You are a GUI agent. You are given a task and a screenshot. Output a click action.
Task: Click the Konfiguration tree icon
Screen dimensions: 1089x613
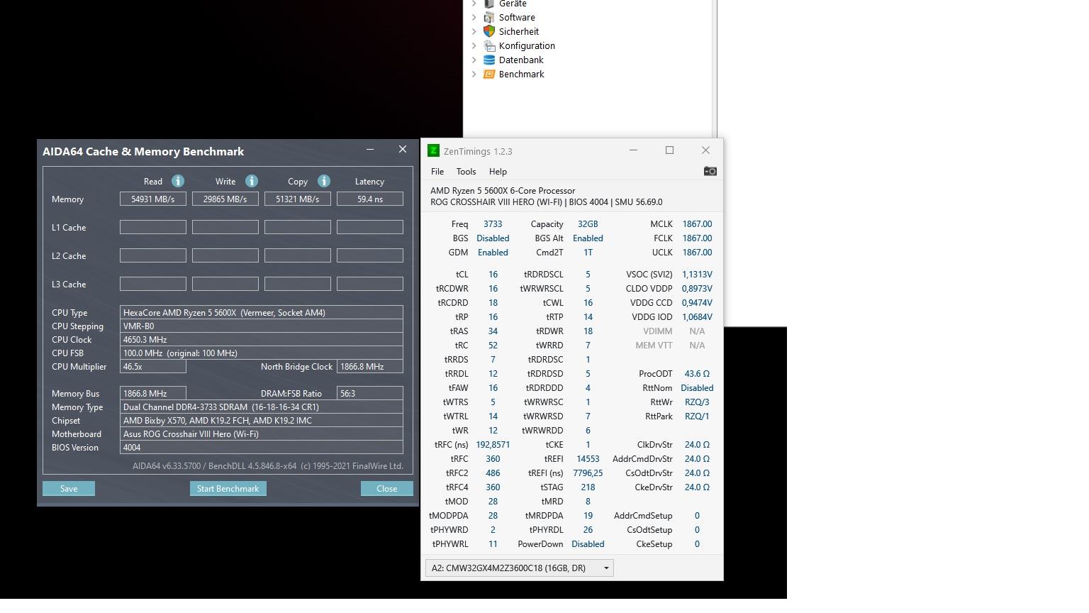coord(489,45)
